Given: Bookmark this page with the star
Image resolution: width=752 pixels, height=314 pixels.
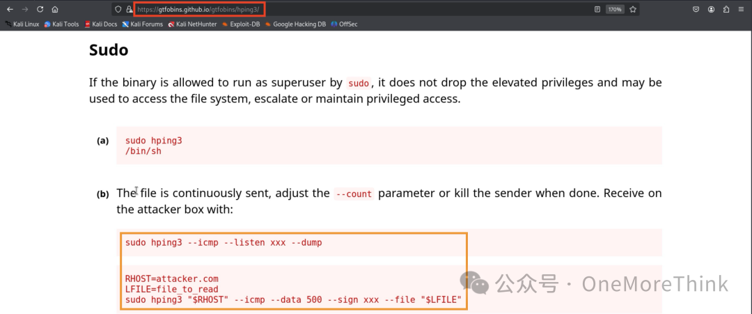Looking at the screenshot, I should coord(632,9).
